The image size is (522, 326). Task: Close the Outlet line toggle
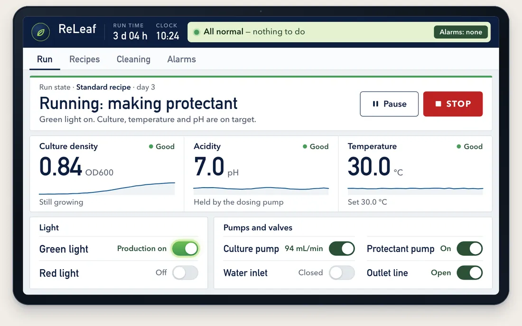click(x=469, y=273)
